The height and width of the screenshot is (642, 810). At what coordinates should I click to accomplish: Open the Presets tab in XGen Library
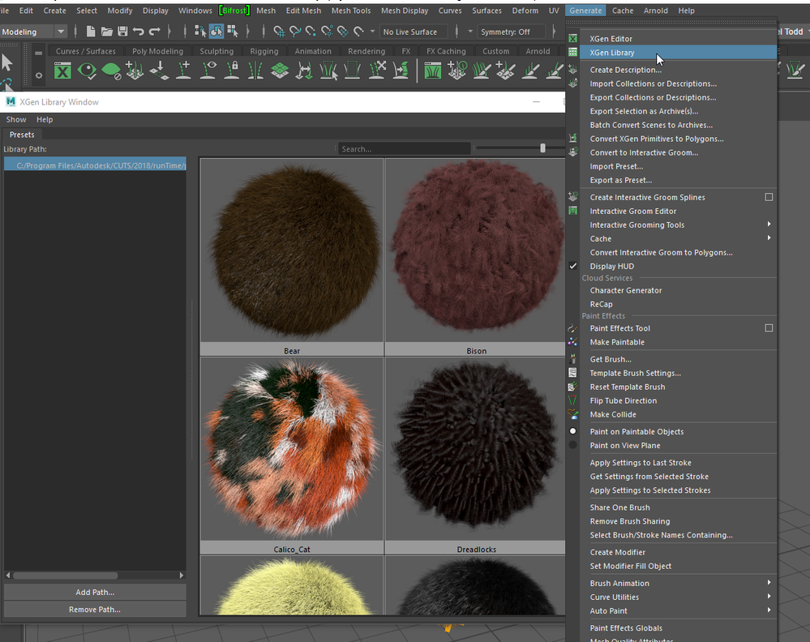coord(22,135)
